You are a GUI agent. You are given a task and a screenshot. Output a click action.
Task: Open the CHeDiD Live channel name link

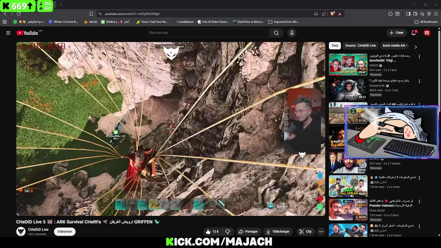[x=38, y=229]
